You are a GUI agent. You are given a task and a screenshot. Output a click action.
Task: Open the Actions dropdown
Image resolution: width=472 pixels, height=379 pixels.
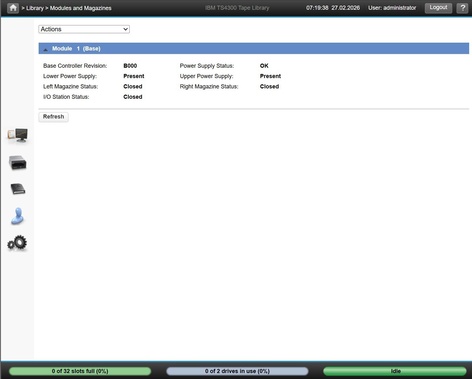(x=84, y=29)
